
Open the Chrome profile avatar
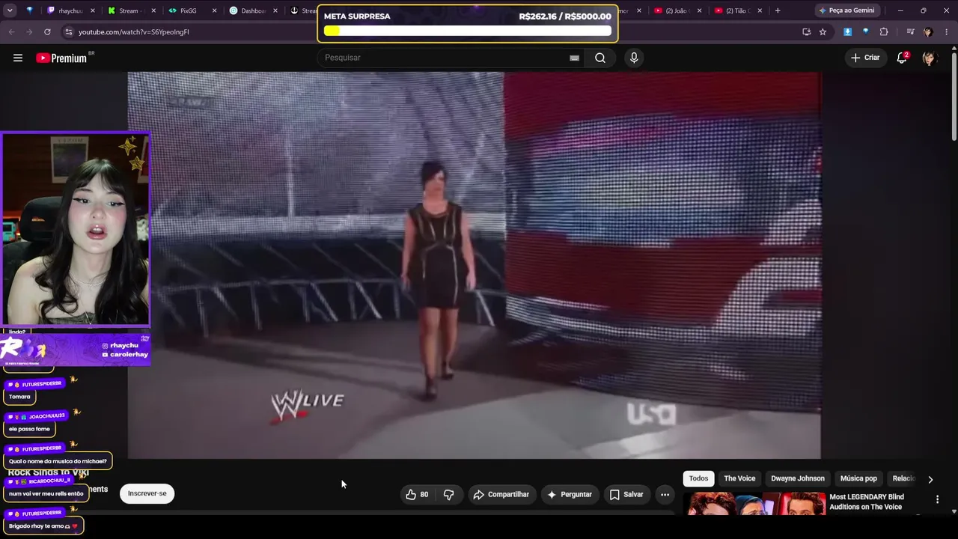(x=928, y=31)
